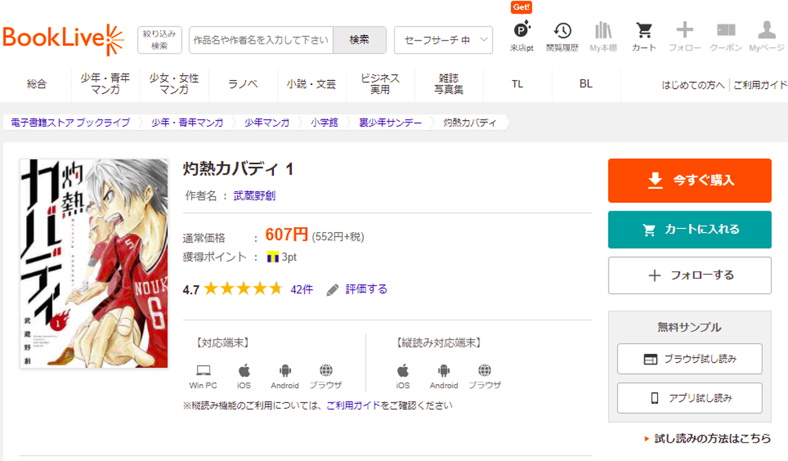Toggle the 絞り込み検索 filter button
The height and width of the screenshot is (461, 788).
159,39
